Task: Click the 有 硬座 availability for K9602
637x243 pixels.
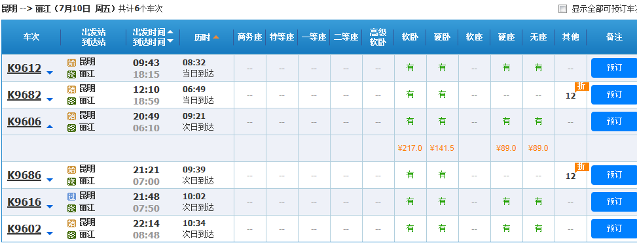Action: [506, 229]
